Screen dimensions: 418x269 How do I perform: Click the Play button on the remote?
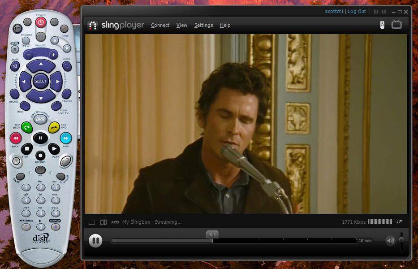click(x=54, y=149)
